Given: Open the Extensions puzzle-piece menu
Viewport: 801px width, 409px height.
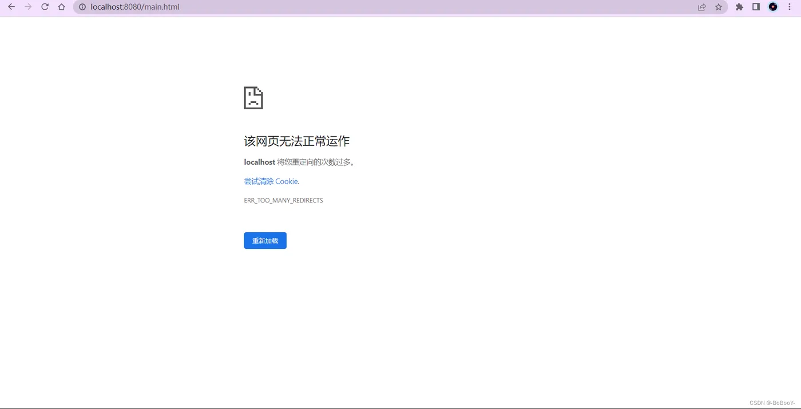Looking at the screenshot, I should 739,7.
